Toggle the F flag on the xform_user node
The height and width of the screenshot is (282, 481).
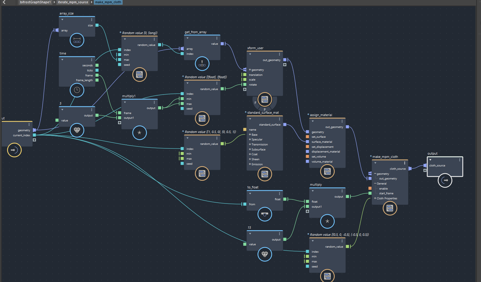tap(255, 102)
